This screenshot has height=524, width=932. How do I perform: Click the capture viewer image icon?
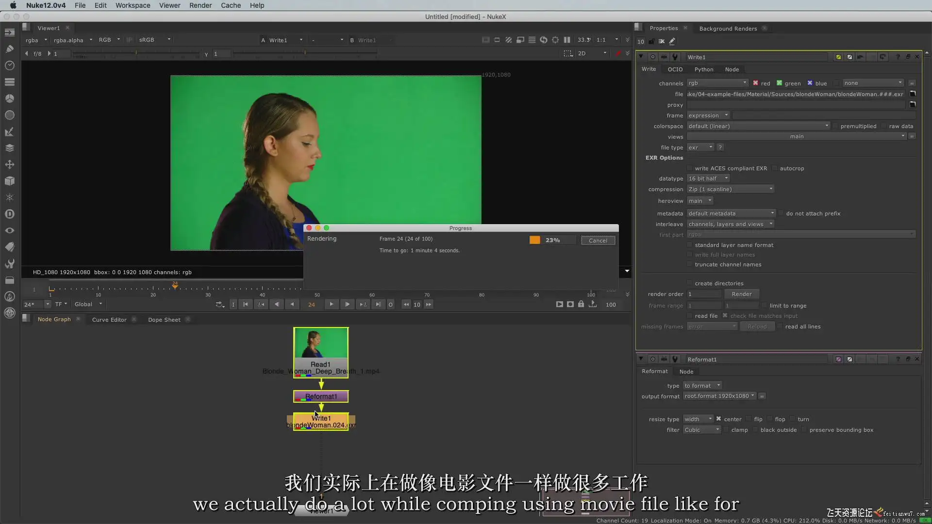click(570, 305)
